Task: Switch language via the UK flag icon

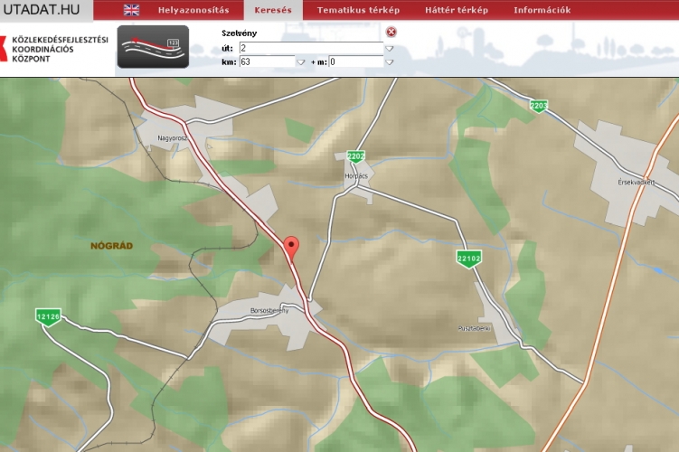Action: click(132, 10)
